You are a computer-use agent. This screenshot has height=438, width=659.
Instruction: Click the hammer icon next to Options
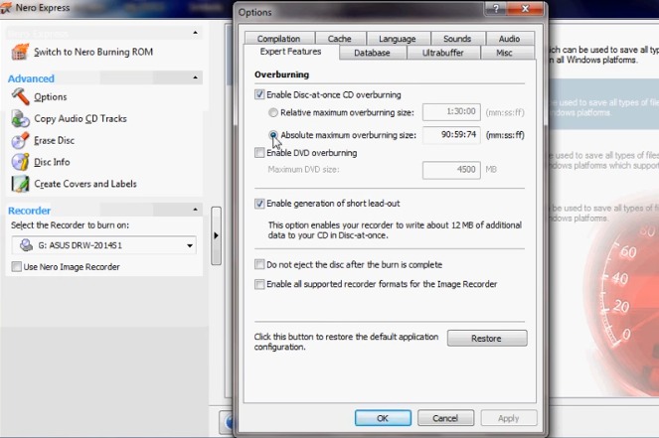tap(20, 96)
